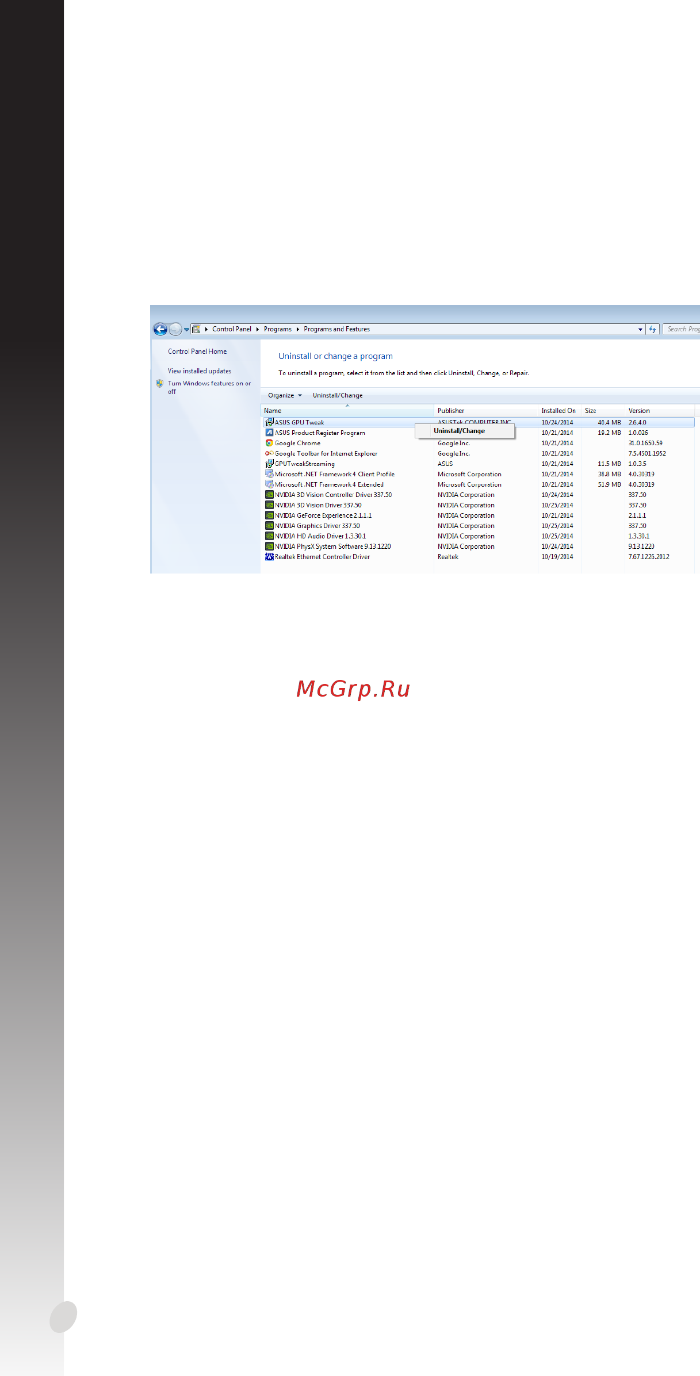Open the Control Panel Home link
Image resolution: width=700 pixels, height=1376 pixels.
point(197,351)
